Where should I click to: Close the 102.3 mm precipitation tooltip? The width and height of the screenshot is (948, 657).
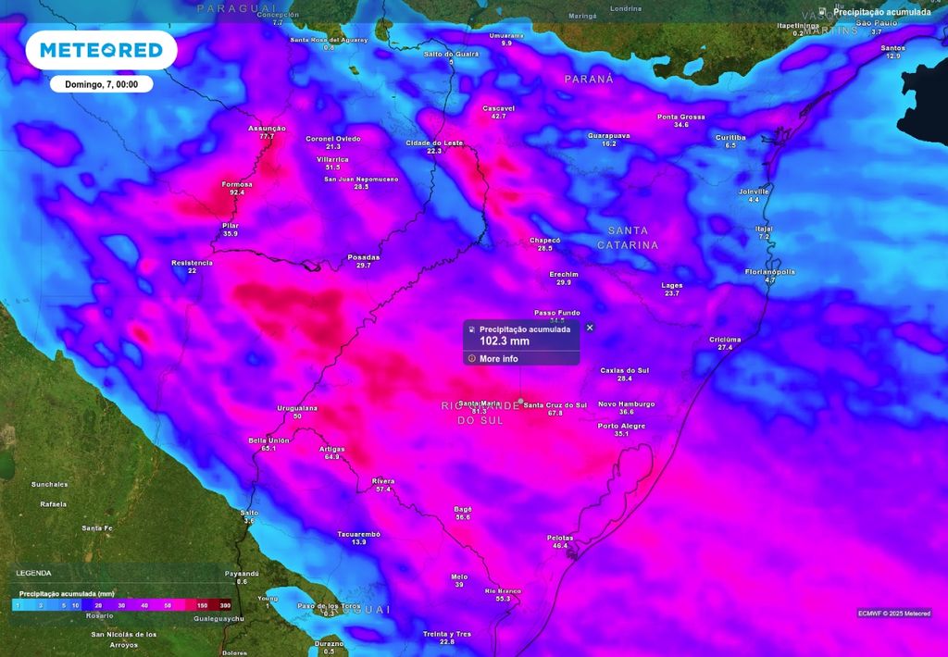pyautogui.click(x=589, y=327)
